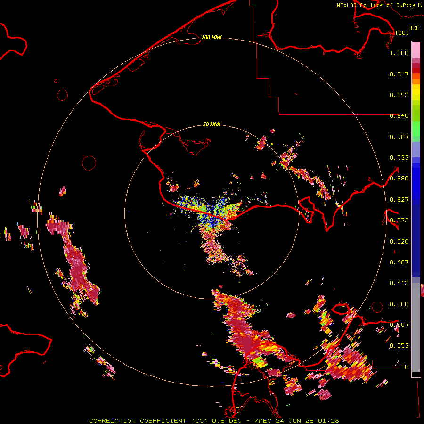Click the 0.360 value on the color scale
Viewport: 424px width, 424px height.
399,304
